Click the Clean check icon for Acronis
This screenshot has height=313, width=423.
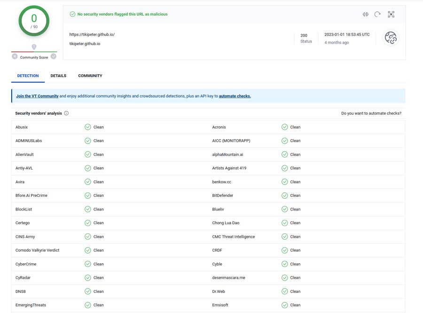coord(285,127)
